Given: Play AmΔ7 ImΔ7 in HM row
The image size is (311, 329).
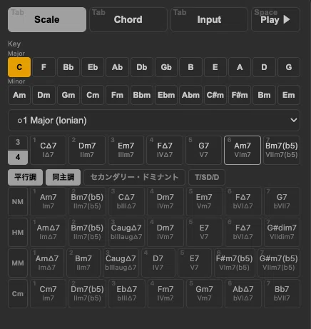Looking at the screenshot, I should click(x=48, y=233).
